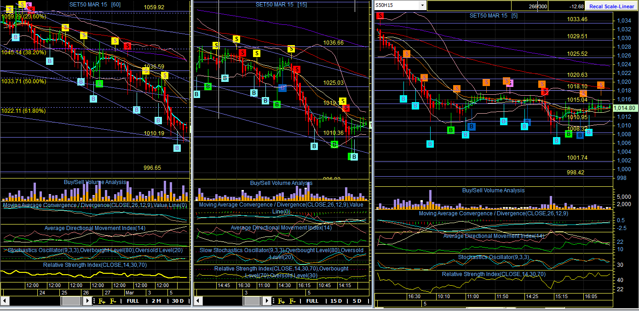
Task: Show FULL range on the 60-minute chart
Action: click(x=133, y=301)
